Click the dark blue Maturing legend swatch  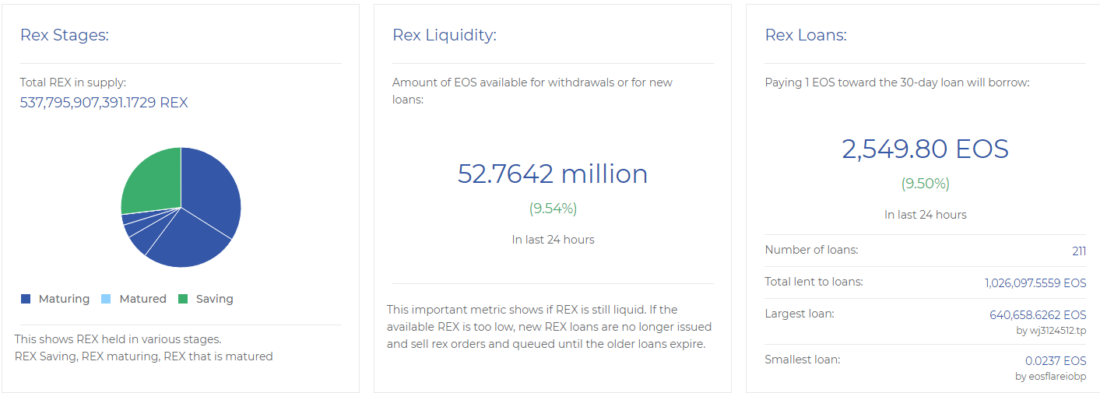(x=26, y=299)
